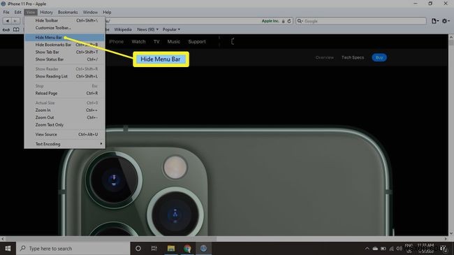Open the notification center icon
Viewport: 454px width, 255px height.
coord(444,248)
